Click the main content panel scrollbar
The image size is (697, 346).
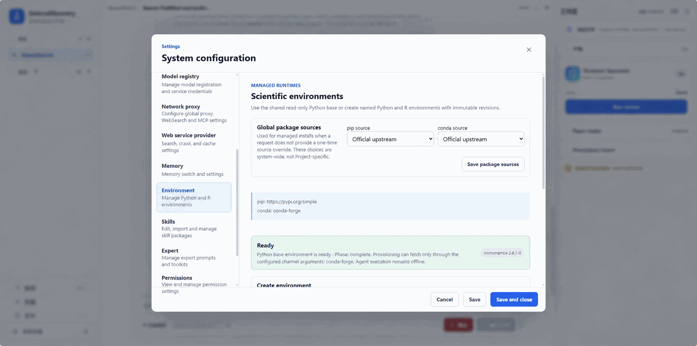coord(543,133)
